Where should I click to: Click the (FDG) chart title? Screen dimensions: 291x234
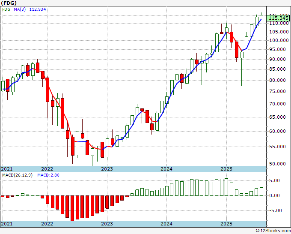coord(9,3)
